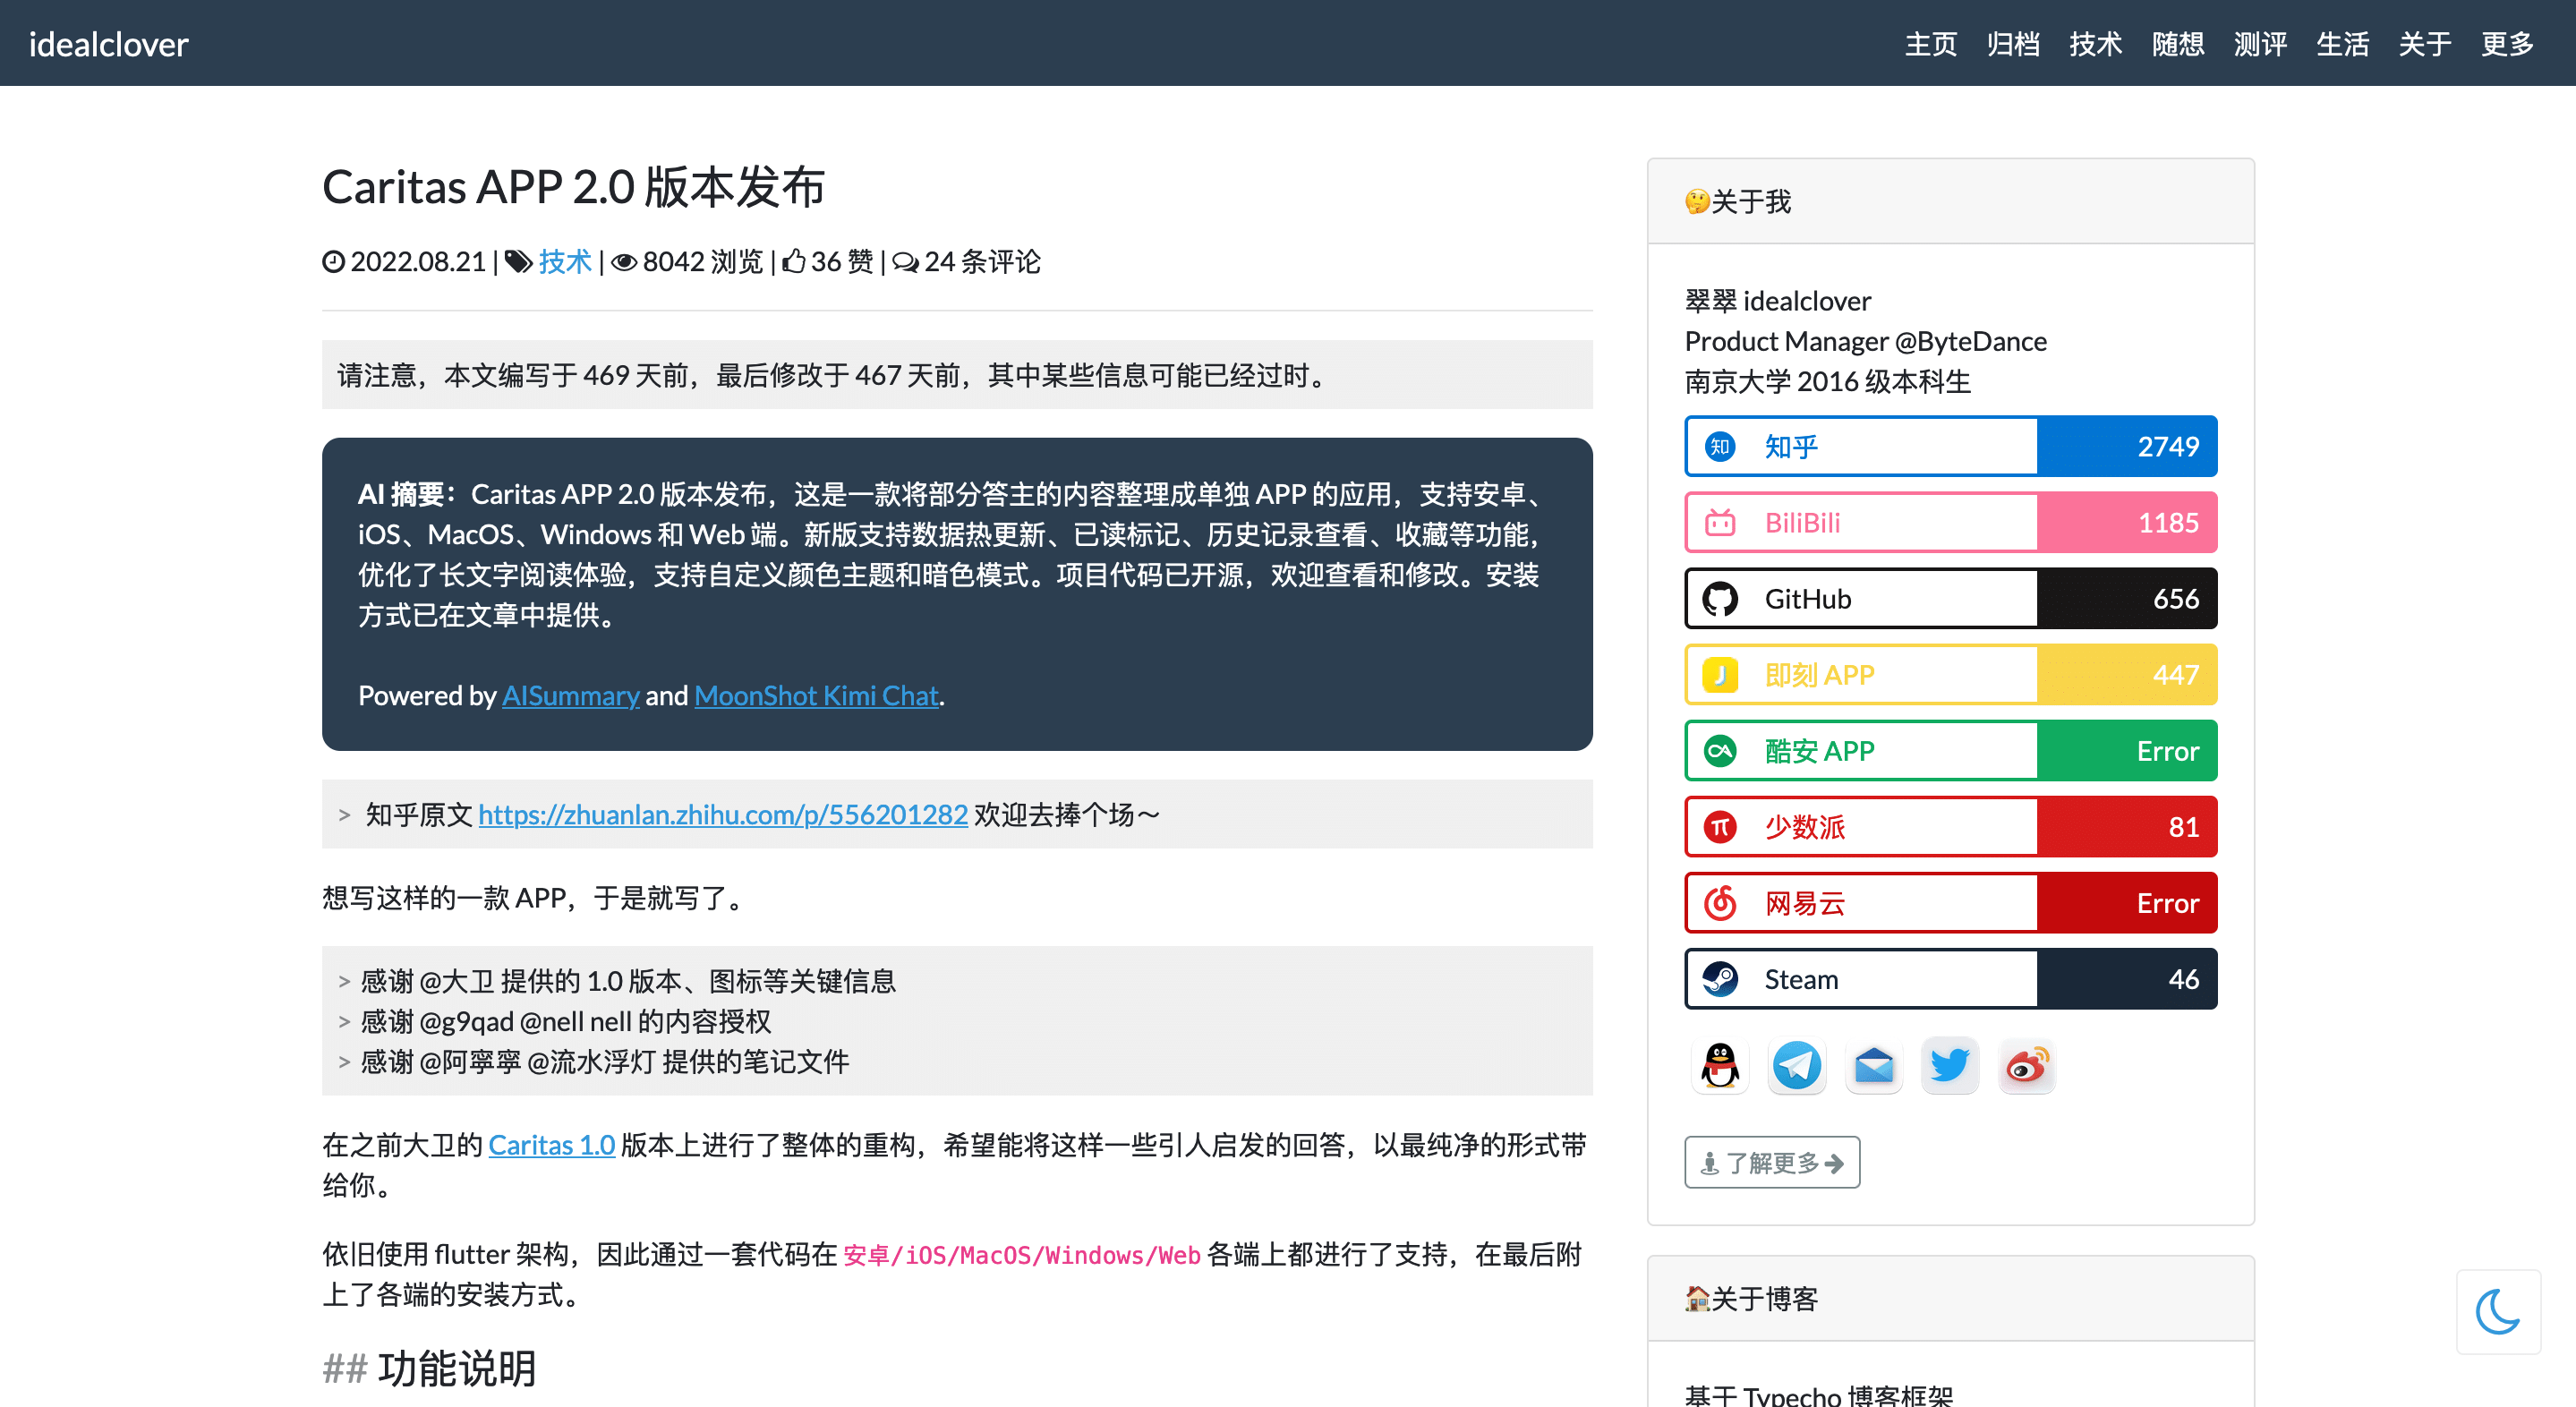2576x1407 pixels.
Task: Click the 知乎 follower count 2749 bar
Action: pyautogui.click(x=2126, y=447)
